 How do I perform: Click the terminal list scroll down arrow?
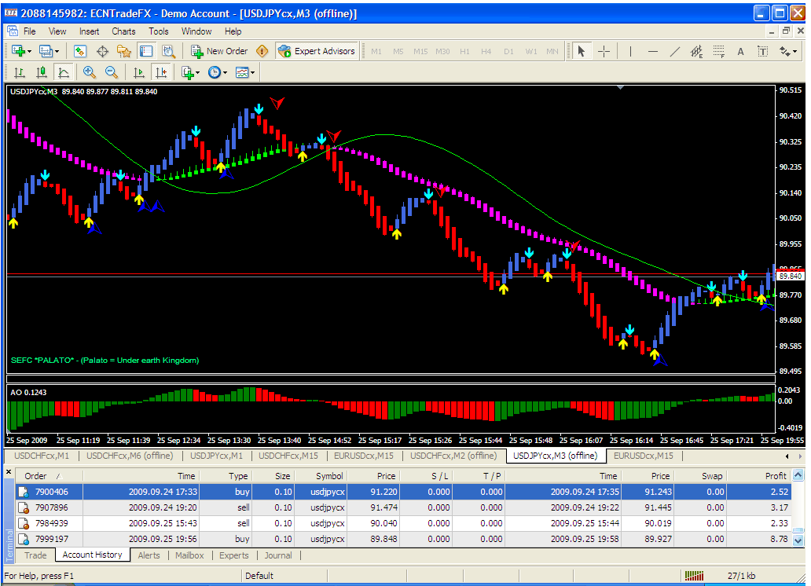[x=798, y=541]
